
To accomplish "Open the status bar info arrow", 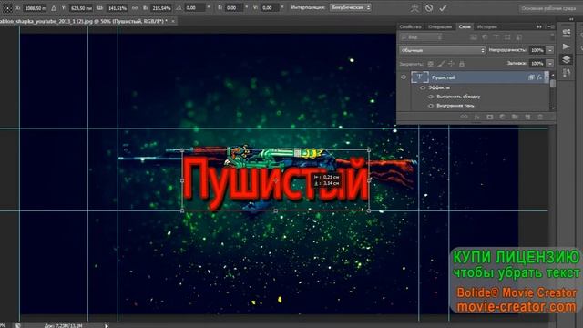I will pos(107,326).
